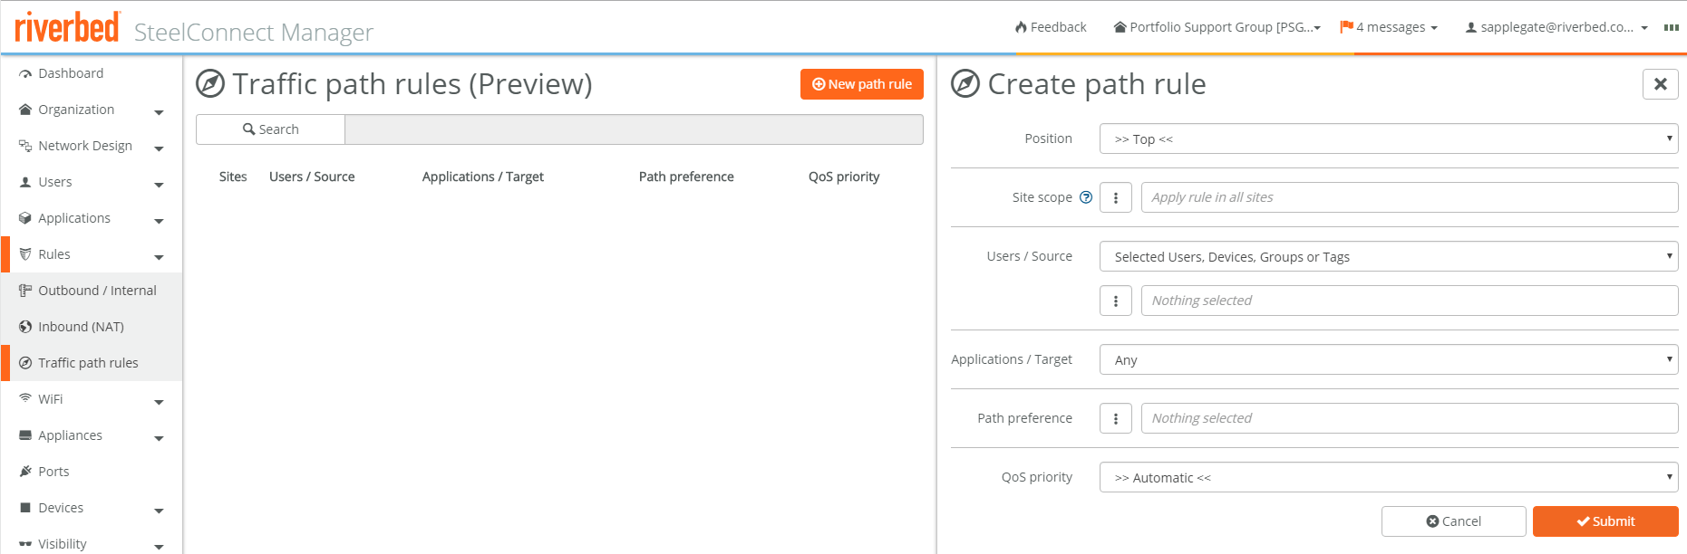Image resolution: width=1687 pixels, height=554 pixels.
Task: Click the Site scope help icon
Action: point(1086,197)
